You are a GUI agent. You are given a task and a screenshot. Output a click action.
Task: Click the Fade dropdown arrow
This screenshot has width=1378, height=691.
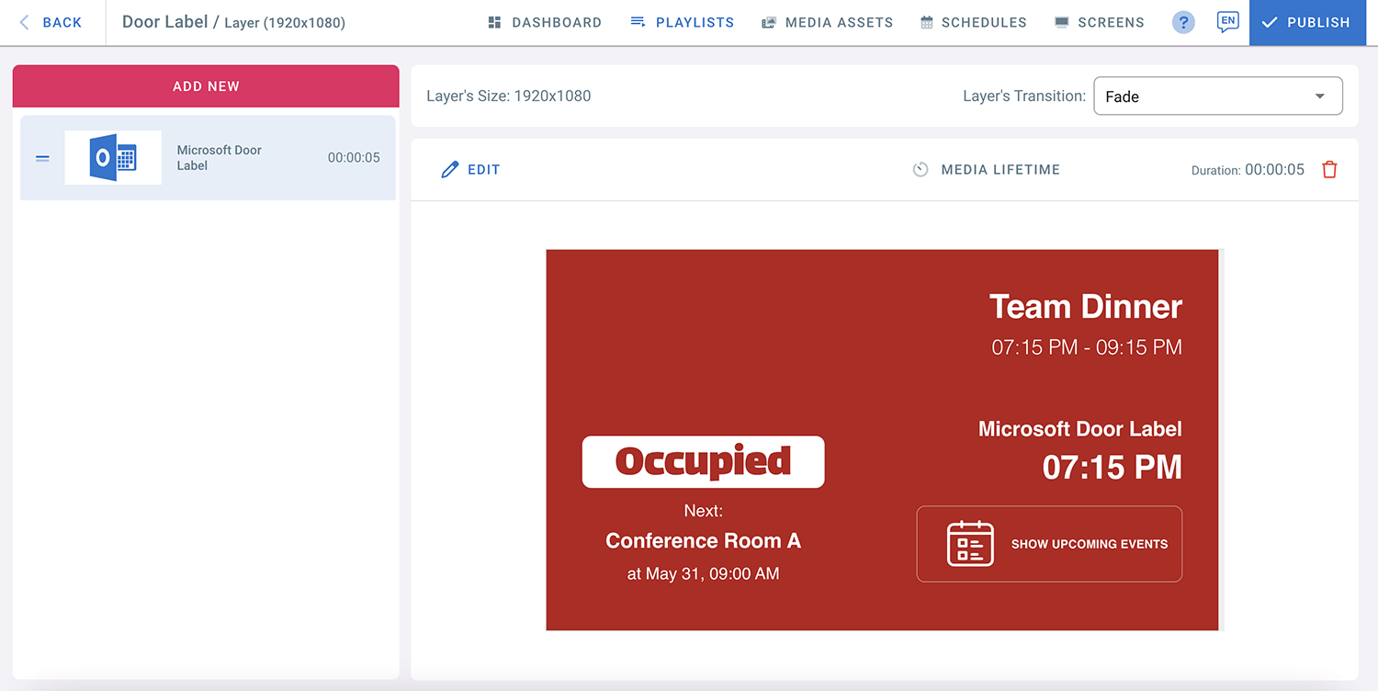pyautogui.click(x=1320, y=96)
